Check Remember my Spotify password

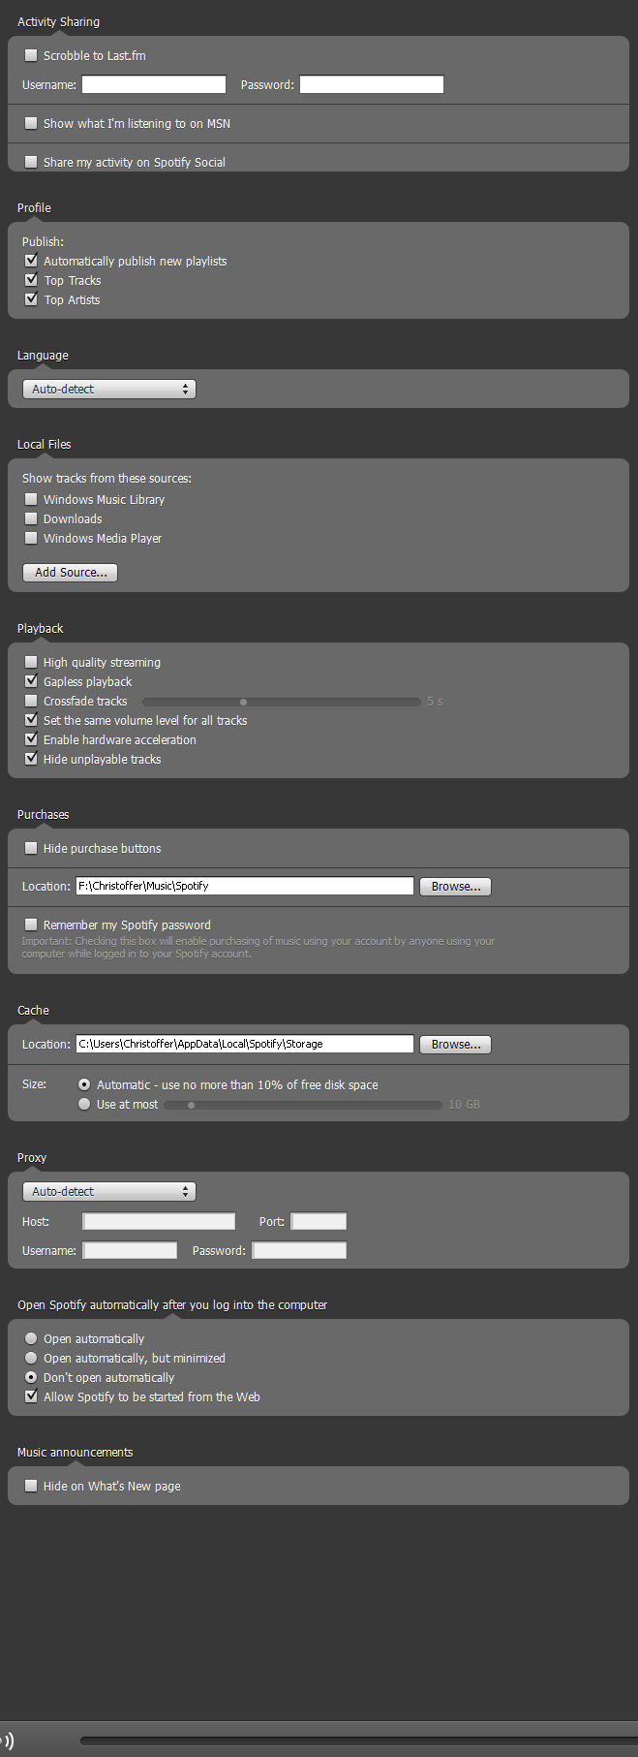point(31,925)
